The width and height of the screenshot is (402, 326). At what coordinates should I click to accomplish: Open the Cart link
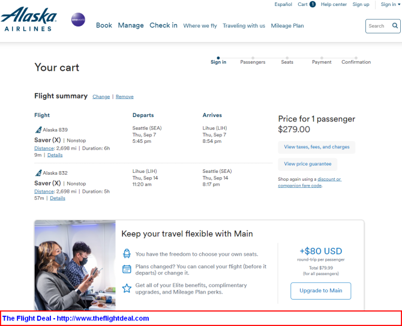tap(302, 4)
